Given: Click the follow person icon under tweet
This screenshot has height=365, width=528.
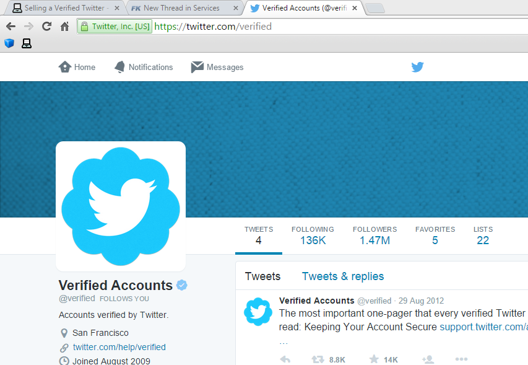Looking at the screenshot, I should pos(428,359).
